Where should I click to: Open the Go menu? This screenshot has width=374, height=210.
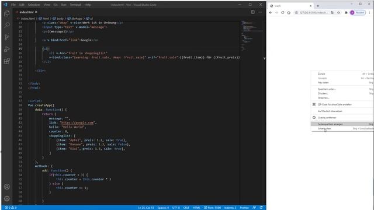pos(56,5)
